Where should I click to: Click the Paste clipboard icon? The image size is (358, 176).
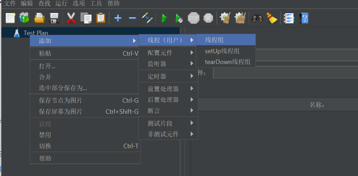(x=100, y=18)
